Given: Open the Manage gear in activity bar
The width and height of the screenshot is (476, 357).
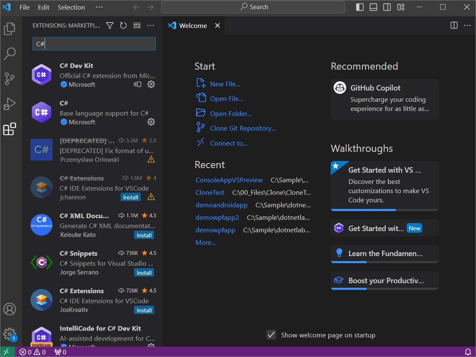Looking at the screenshot, I should pos(10,334).
